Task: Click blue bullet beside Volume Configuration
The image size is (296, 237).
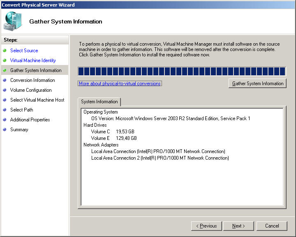Action: [x=5, y=90]
